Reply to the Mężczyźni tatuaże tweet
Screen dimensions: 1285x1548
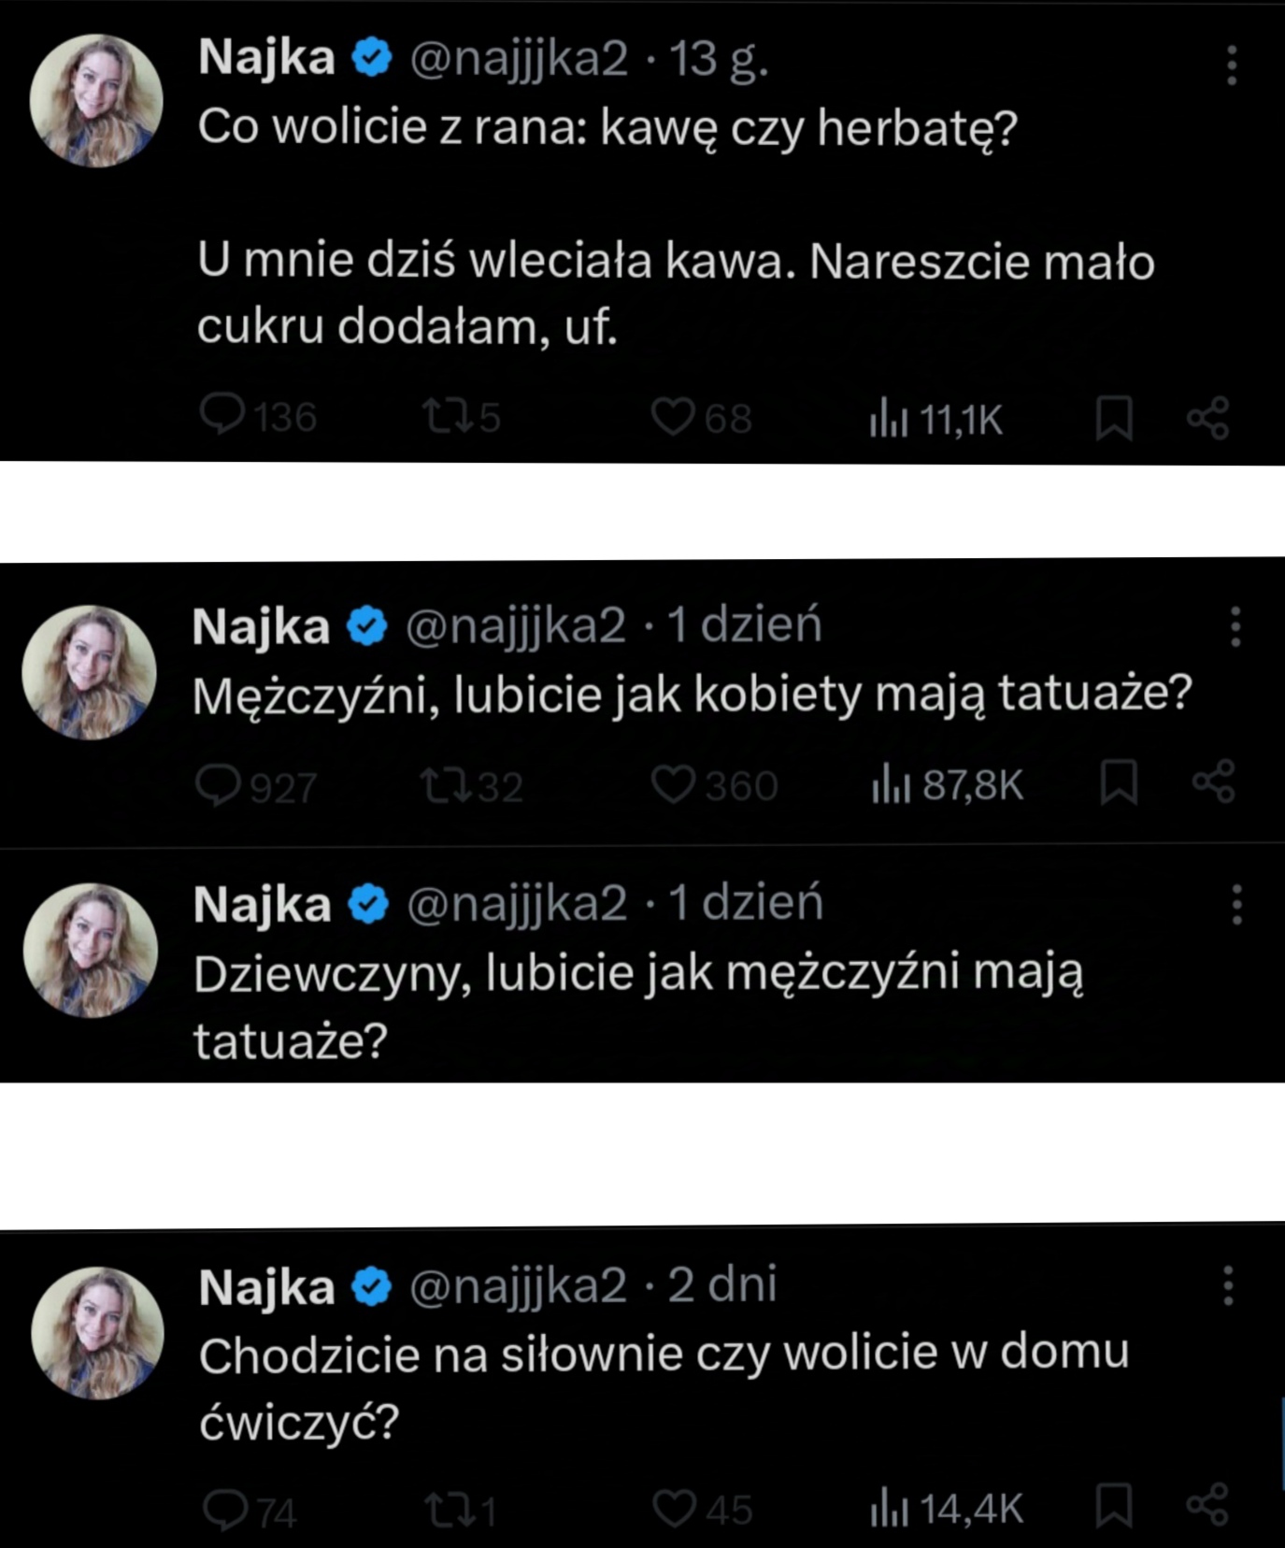pos(218,785)
